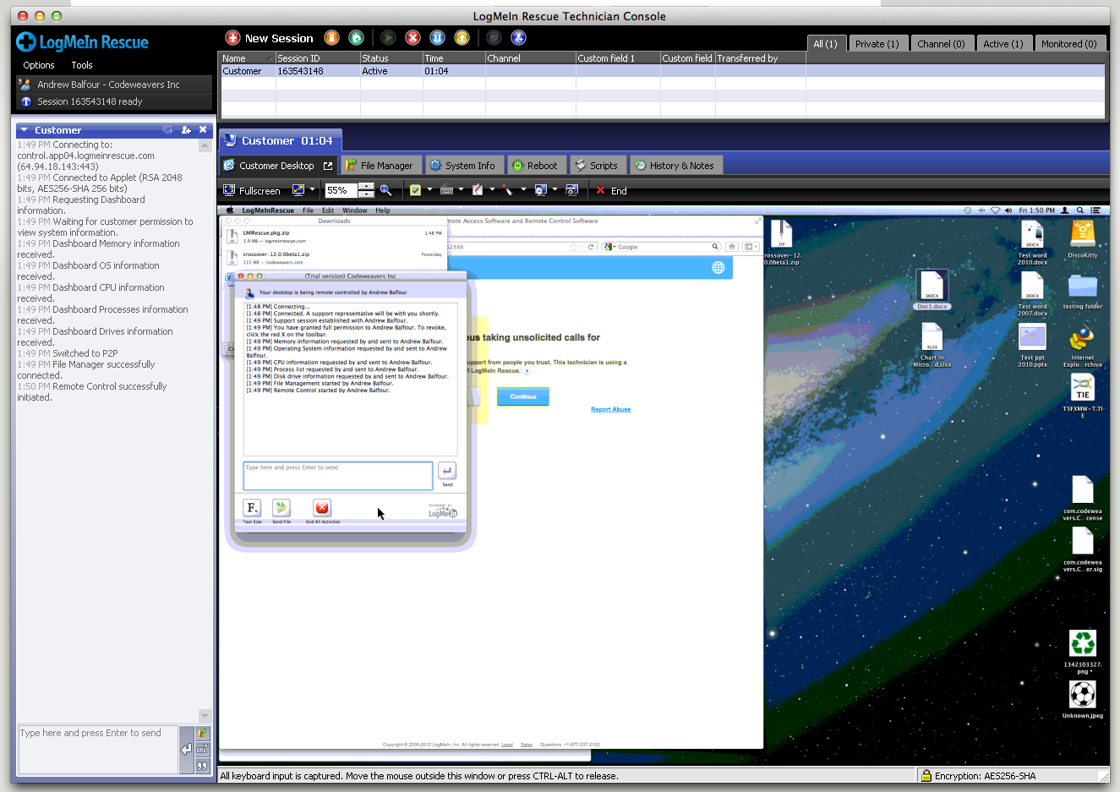The image size is (1120, 792).
Task: Increase zoom with stepper up arrow
Action: (366, 187)
